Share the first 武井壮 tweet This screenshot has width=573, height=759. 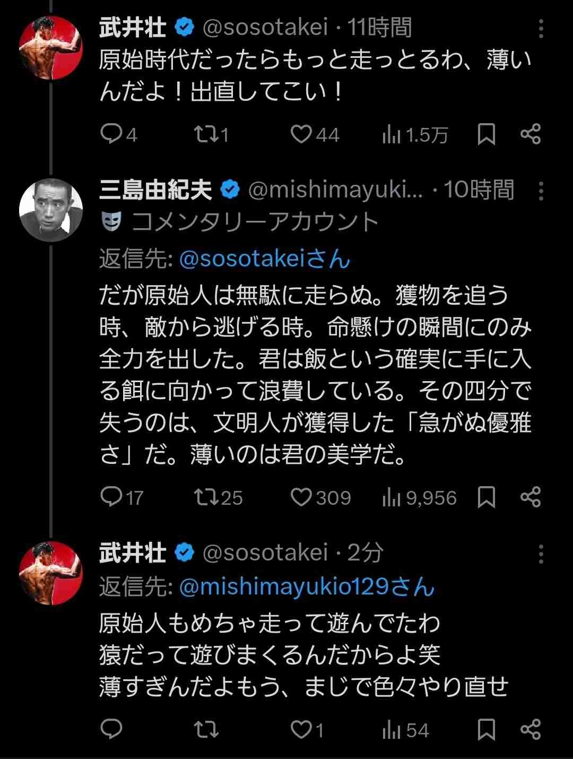point(530,134)
